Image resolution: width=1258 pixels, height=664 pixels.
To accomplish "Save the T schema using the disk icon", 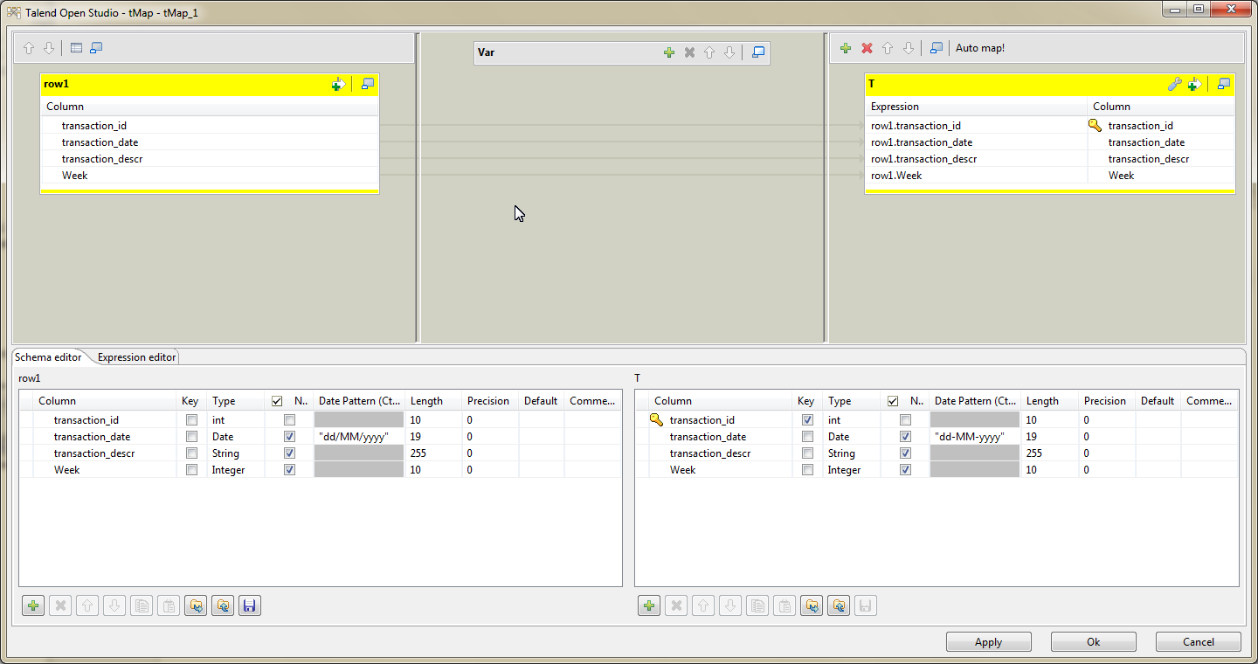I will pos(865,605).
